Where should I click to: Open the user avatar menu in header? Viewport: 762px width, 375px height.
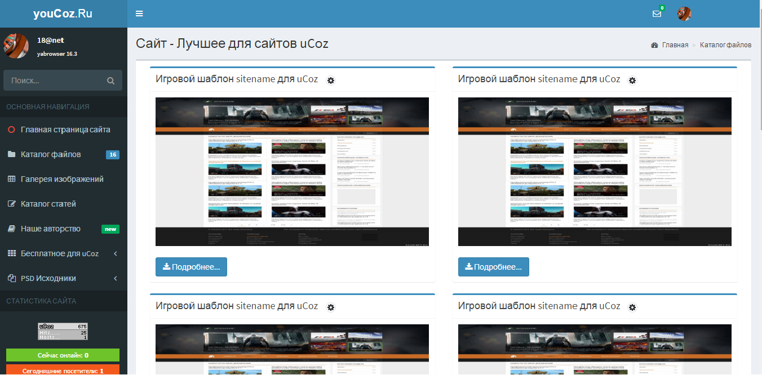click(x=684, y=14)
